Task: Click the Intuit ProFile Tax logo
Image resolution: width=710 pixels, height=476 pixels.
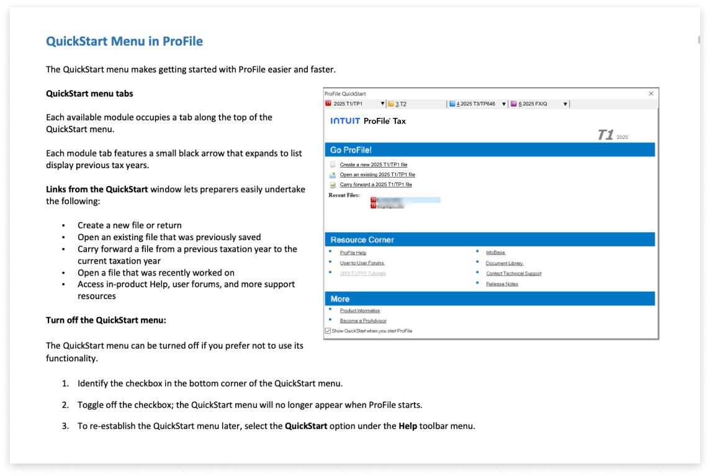Action: [x=368, y=121]
